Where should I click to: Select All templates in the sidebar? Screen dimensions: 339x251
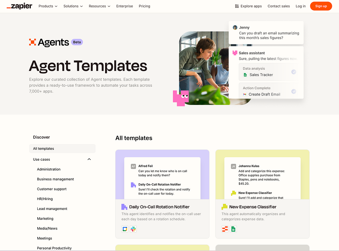click(x=62, y=148)
